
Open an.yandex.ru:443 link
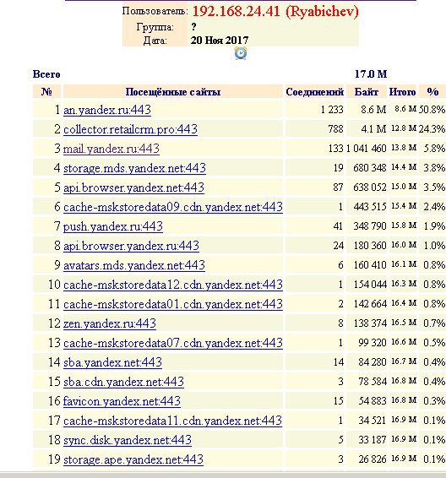pyautogui.click(x=107, y=110)
